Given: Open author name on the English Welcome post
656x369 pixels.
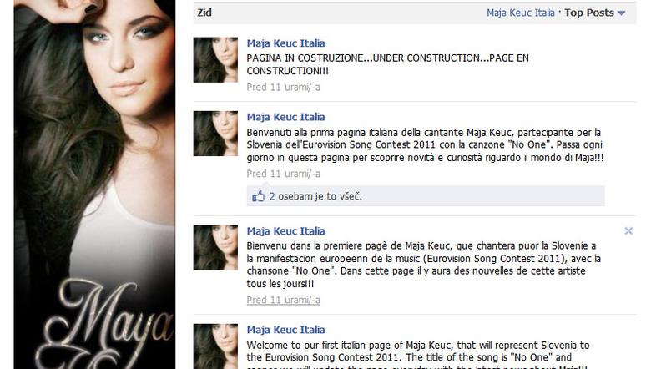Looking at the screenshot, I should tap(285, 330).
